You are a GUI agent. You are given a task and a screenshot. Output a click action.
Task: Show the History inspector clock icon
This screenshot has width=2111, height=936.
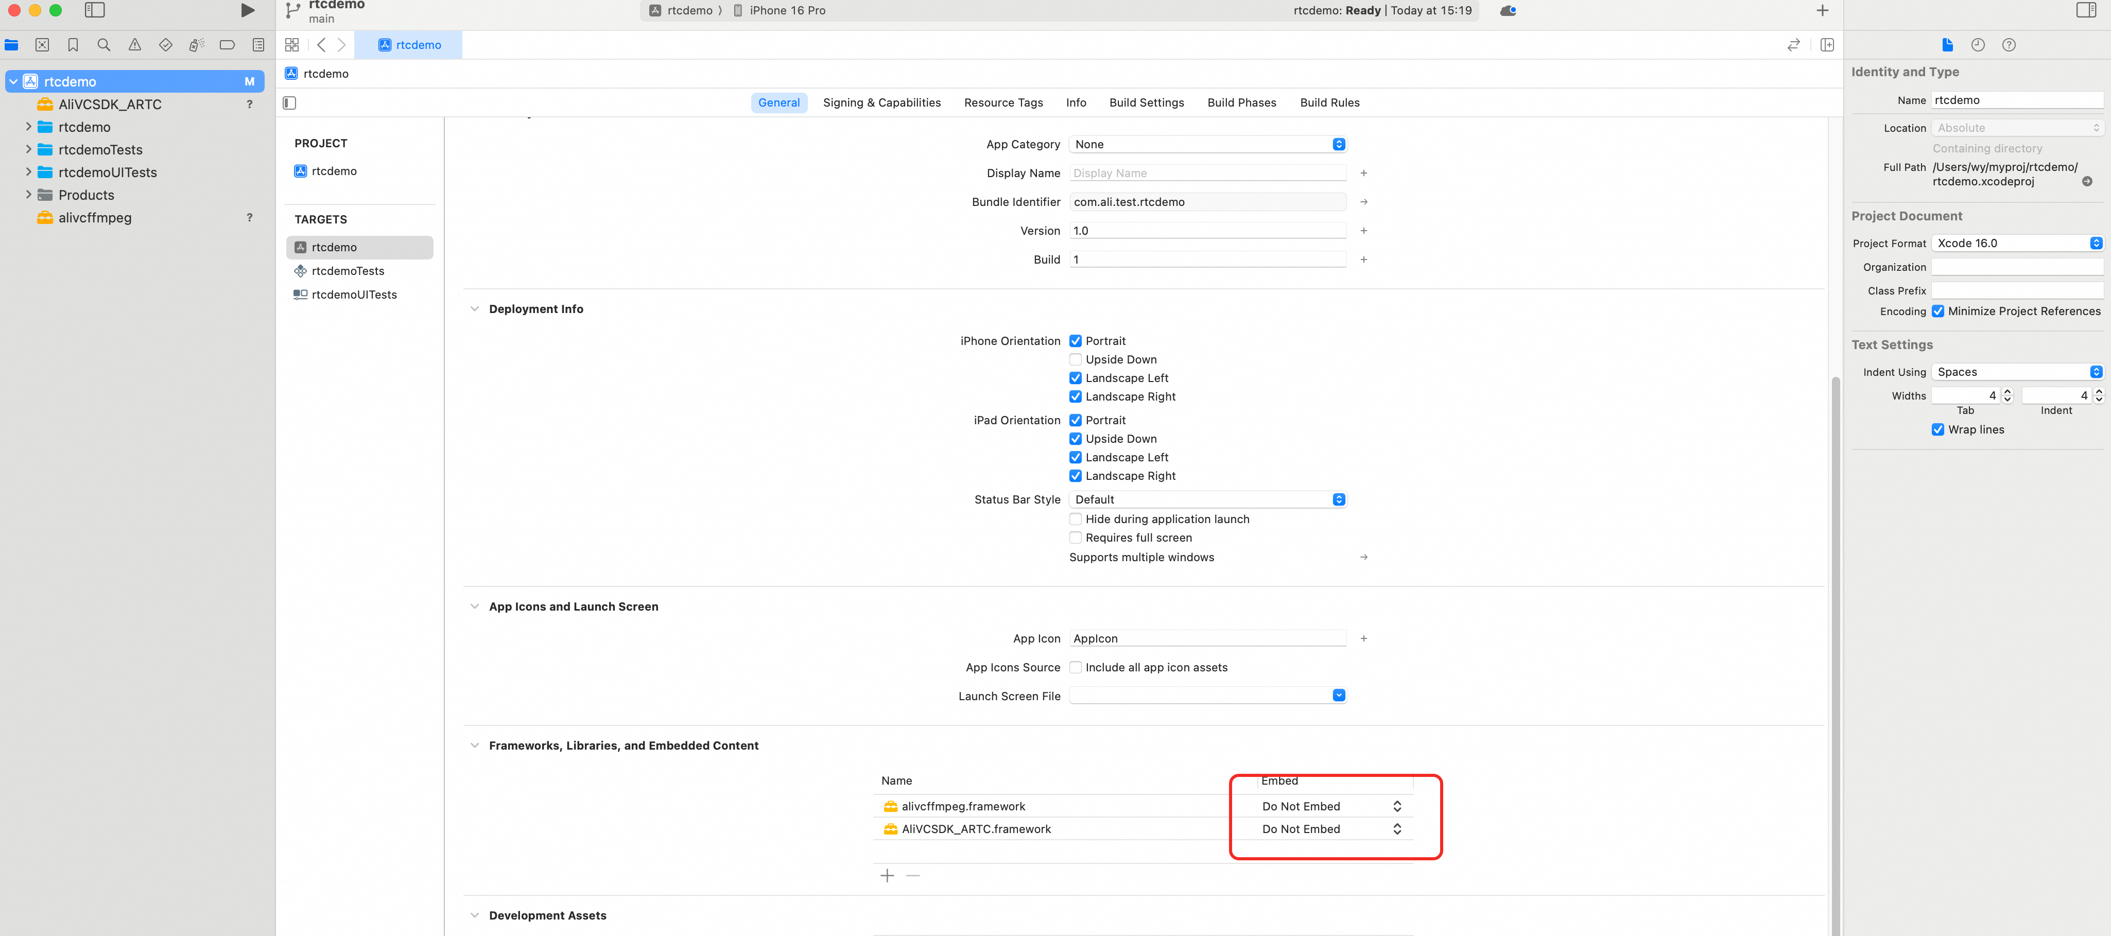tap(1978, 45)
